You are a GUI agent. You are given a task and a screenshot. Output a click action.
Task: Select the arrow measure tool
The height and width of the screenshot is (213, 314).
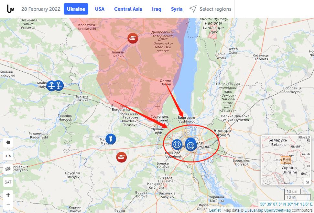(x=8, y=156)
